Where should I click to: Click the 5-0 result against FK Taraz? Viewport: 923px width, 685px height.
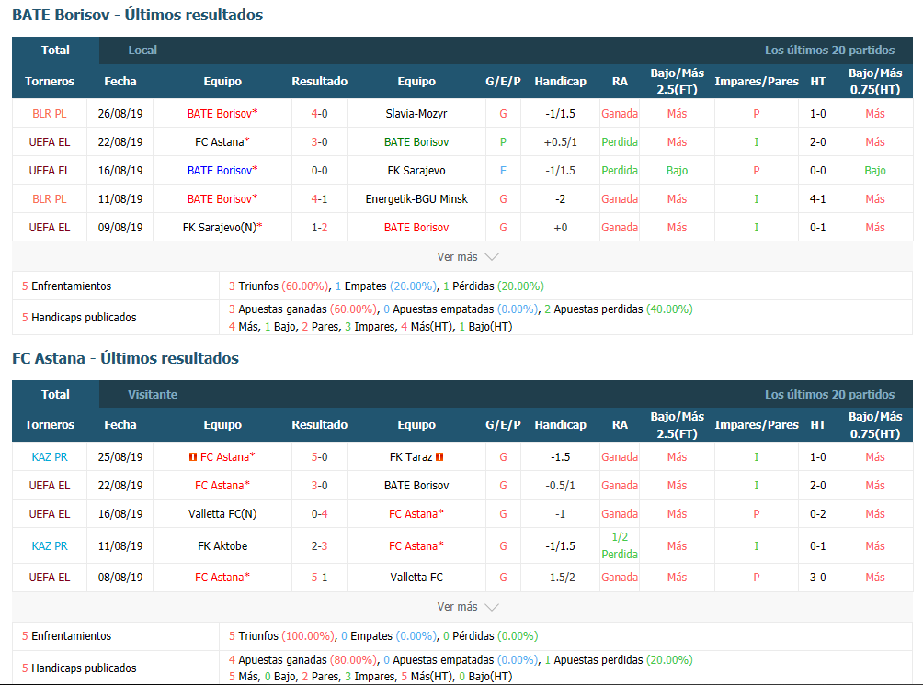[319, 457]
